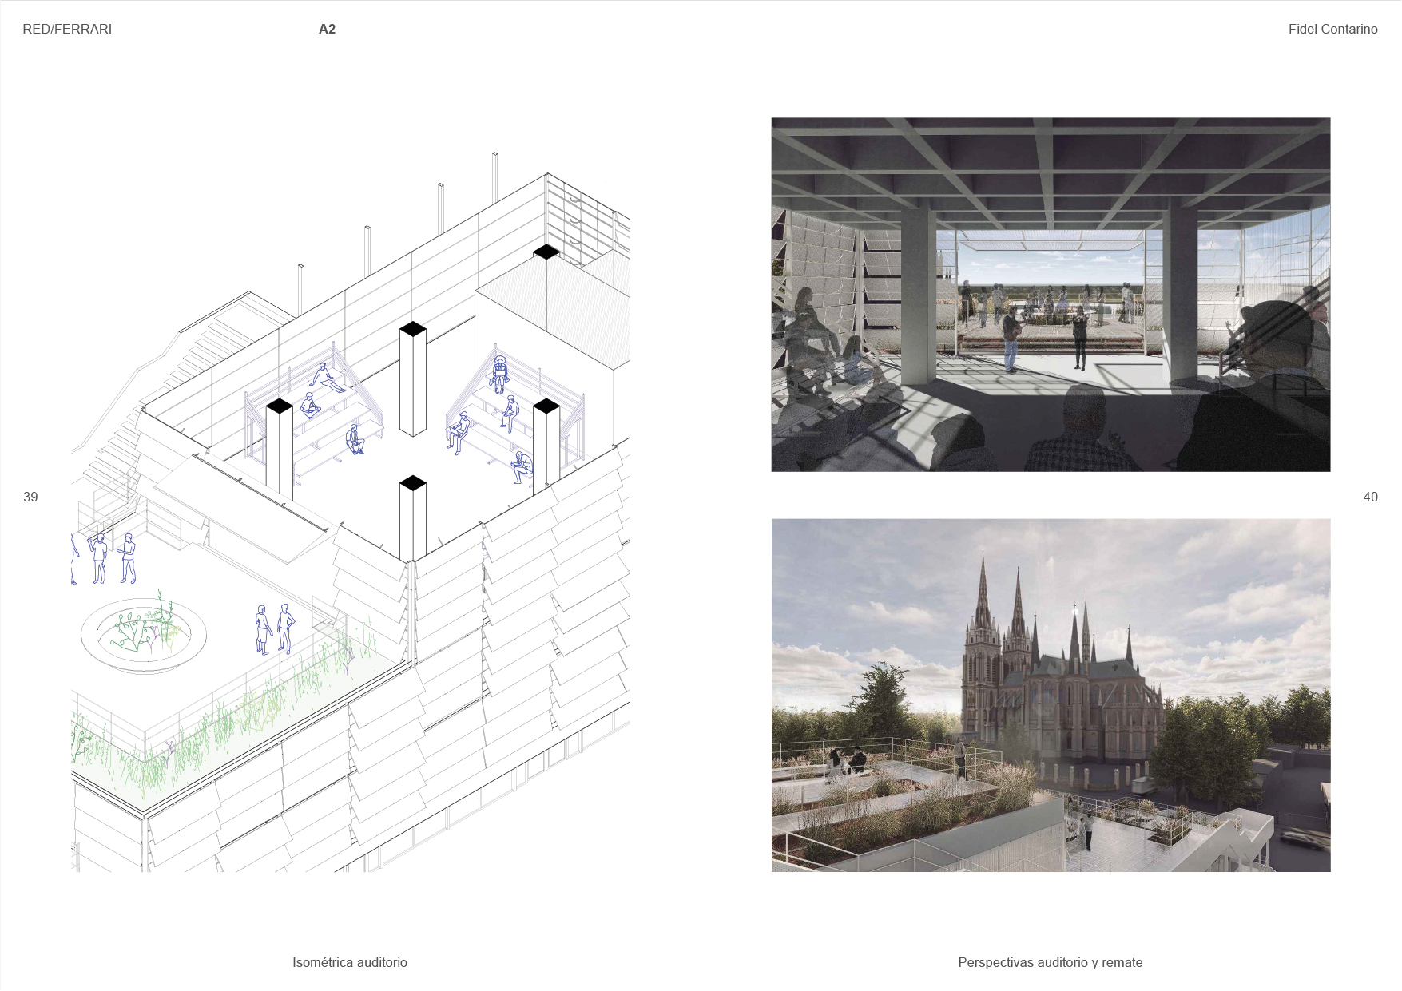Click page number 40
The width and height of the screenshot is (1402, 991).
(1370, 497)
